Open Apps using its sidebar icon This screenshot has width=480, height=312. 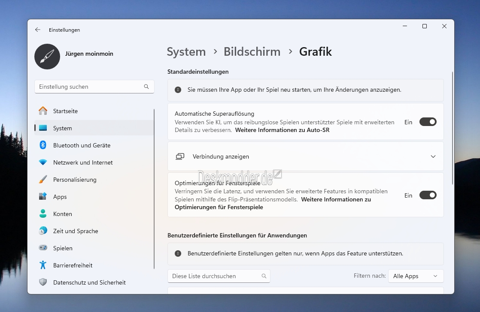click(x=43, y=197)
